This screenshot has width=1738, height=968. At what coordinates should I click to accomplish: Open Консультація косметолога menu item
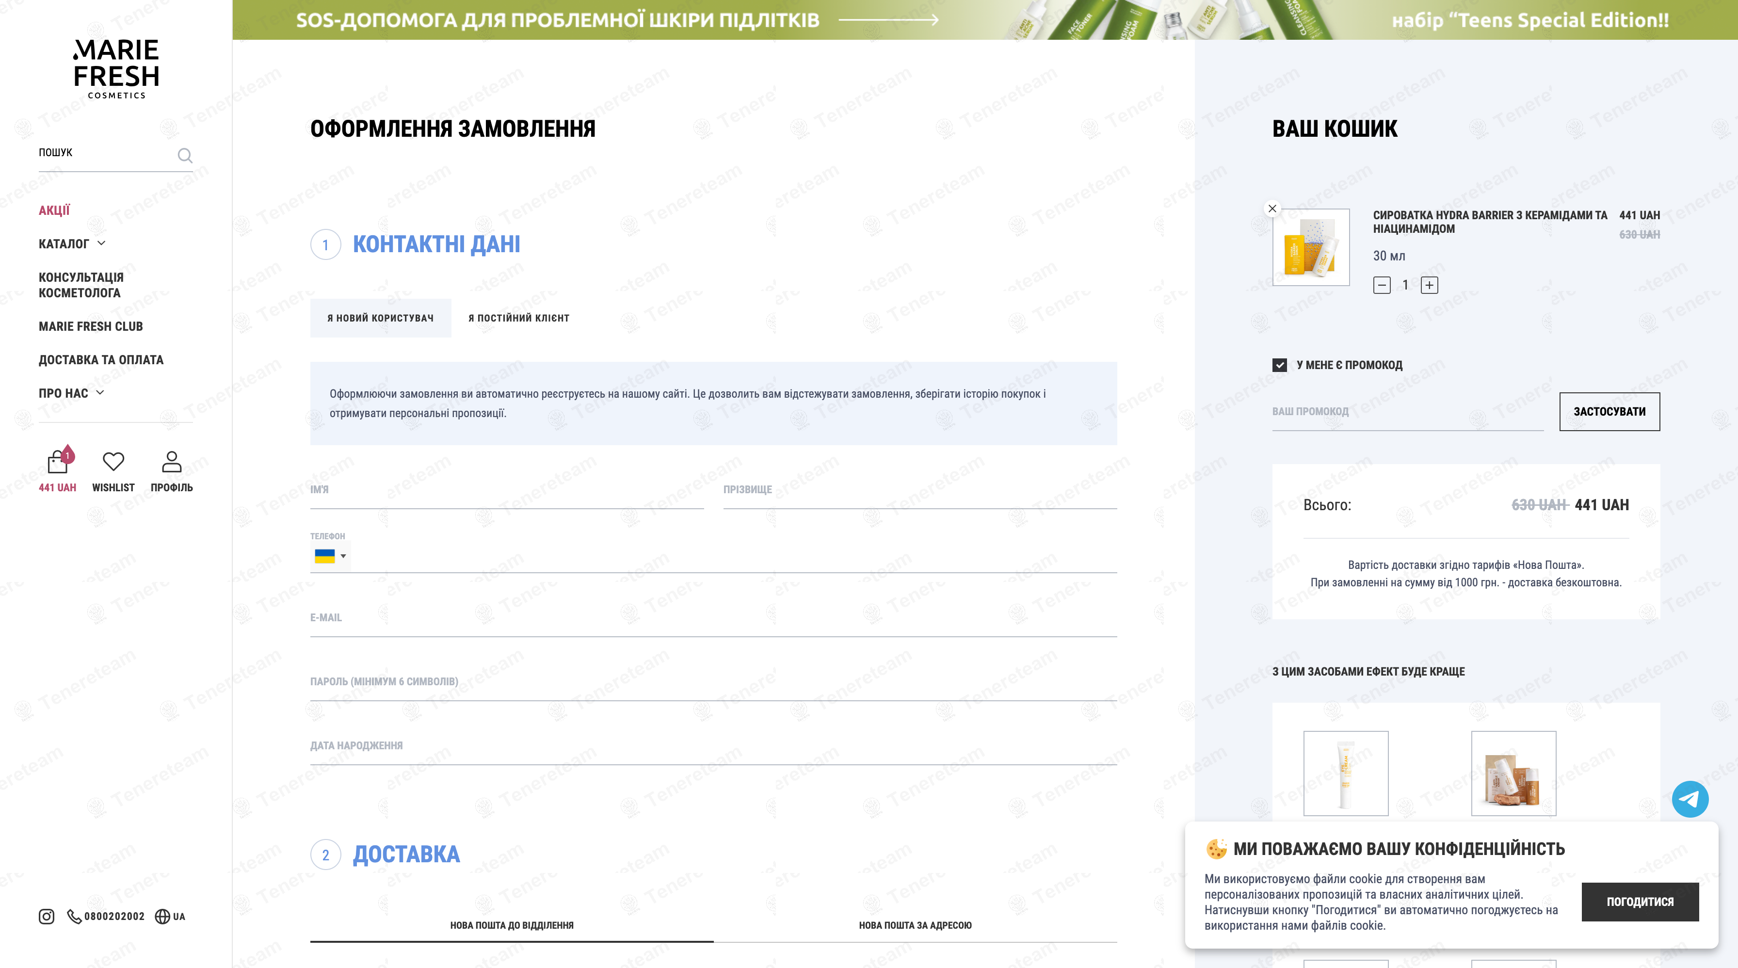(x=81, y=285)
